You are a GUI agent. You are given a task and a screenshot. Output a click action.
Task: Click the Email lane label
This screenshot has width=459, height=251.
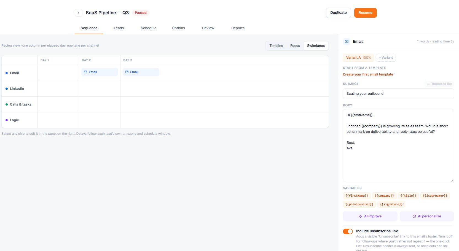coord(14,73)
